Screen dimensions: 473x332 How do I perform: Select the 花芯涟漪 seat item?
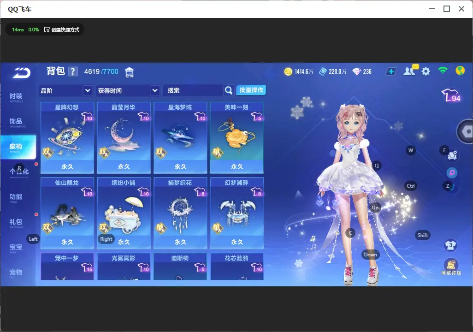pos(237,267)
